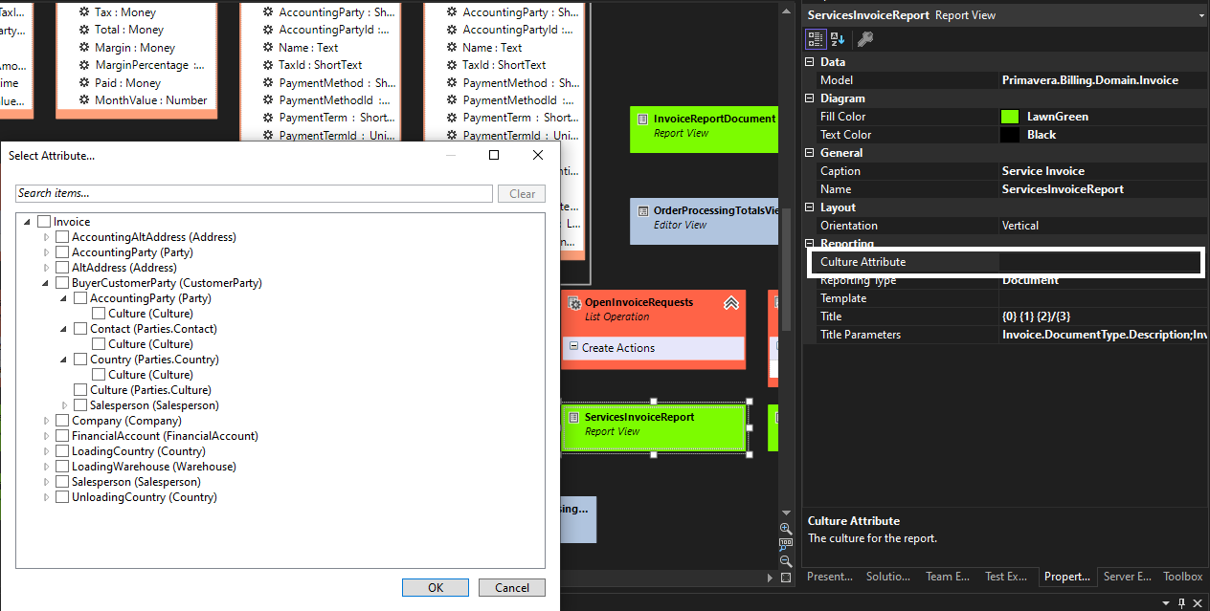Click gear icon beside Margin : Money

coord(85,47)
